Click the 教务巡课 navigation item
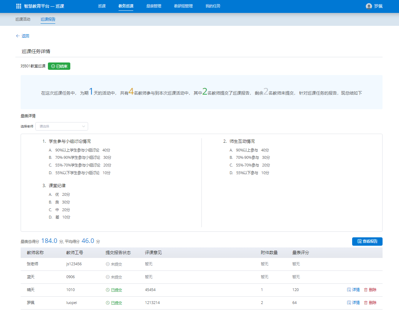 coord(126,6)
